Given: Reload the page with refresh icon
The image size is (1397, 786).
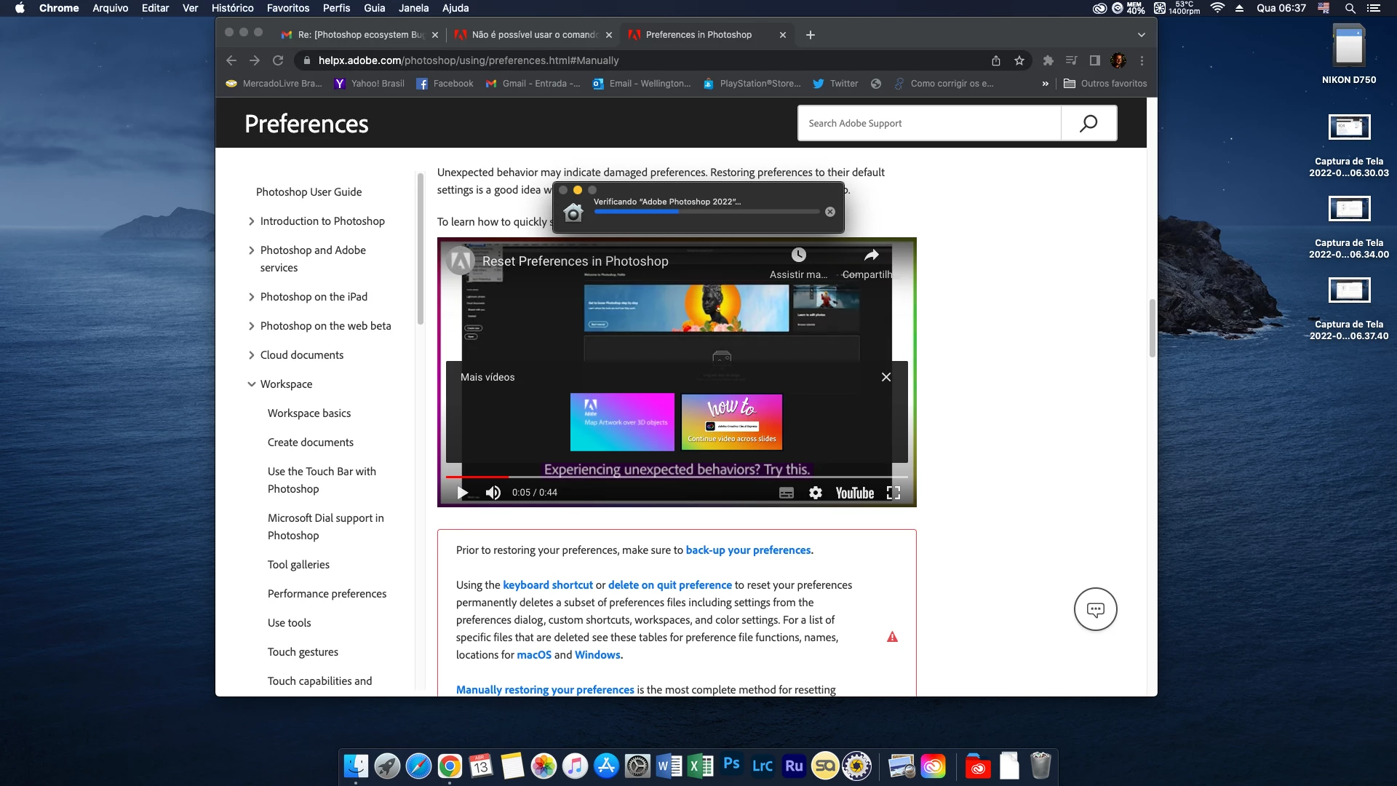Looking at the screenshot, I should coord(278,60).
